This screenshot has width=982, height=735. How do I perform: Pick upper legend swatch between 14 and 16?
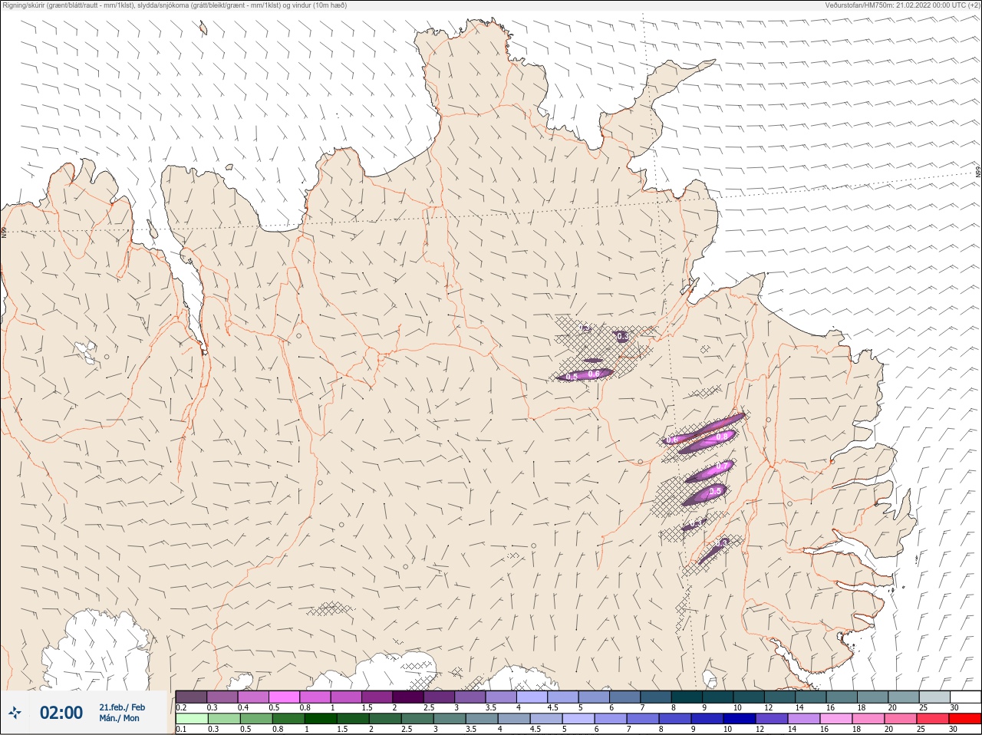coord(811,697)
